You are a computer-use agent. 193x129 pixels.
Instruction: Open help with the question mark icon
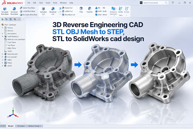(x=173, y=3)
